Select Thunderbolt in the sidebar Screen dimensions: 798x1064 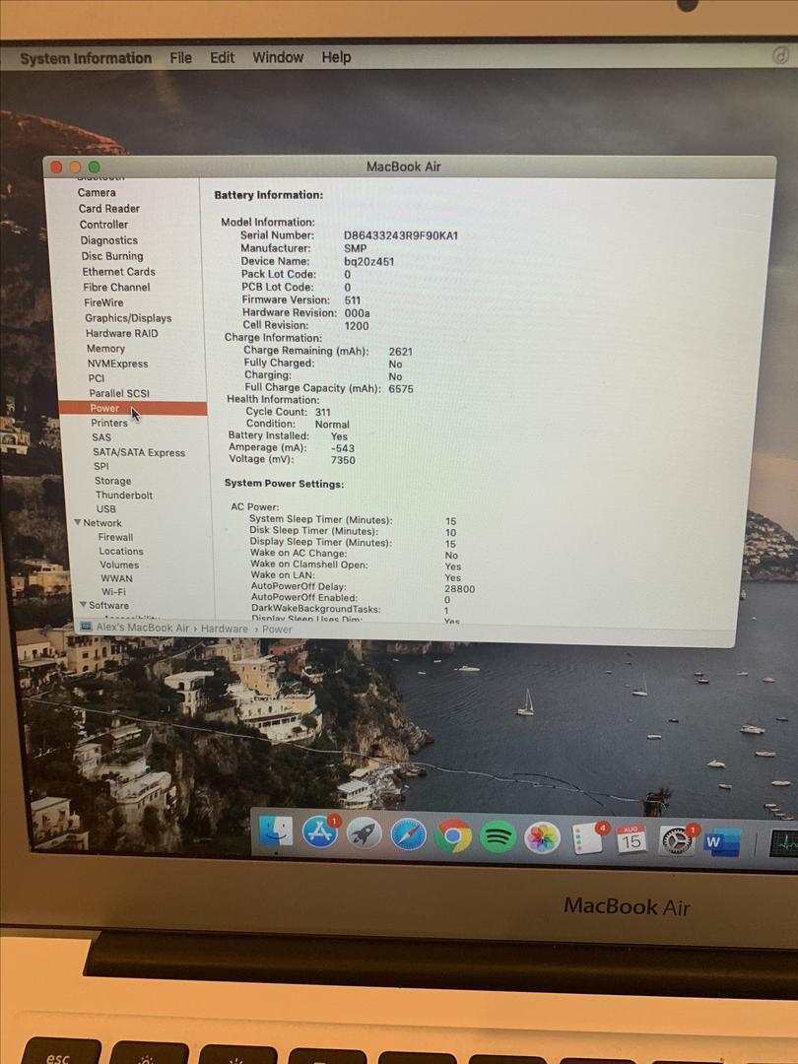(x=124, y=495)
